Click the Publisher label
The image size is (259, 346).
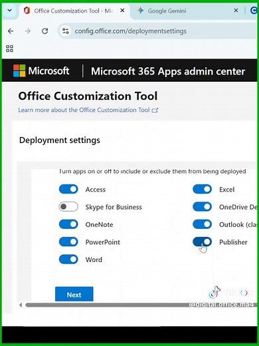tap(233, 242)
